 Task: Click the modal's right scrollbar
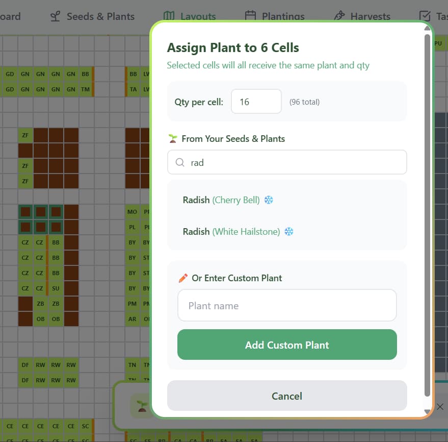coord(427,219)
